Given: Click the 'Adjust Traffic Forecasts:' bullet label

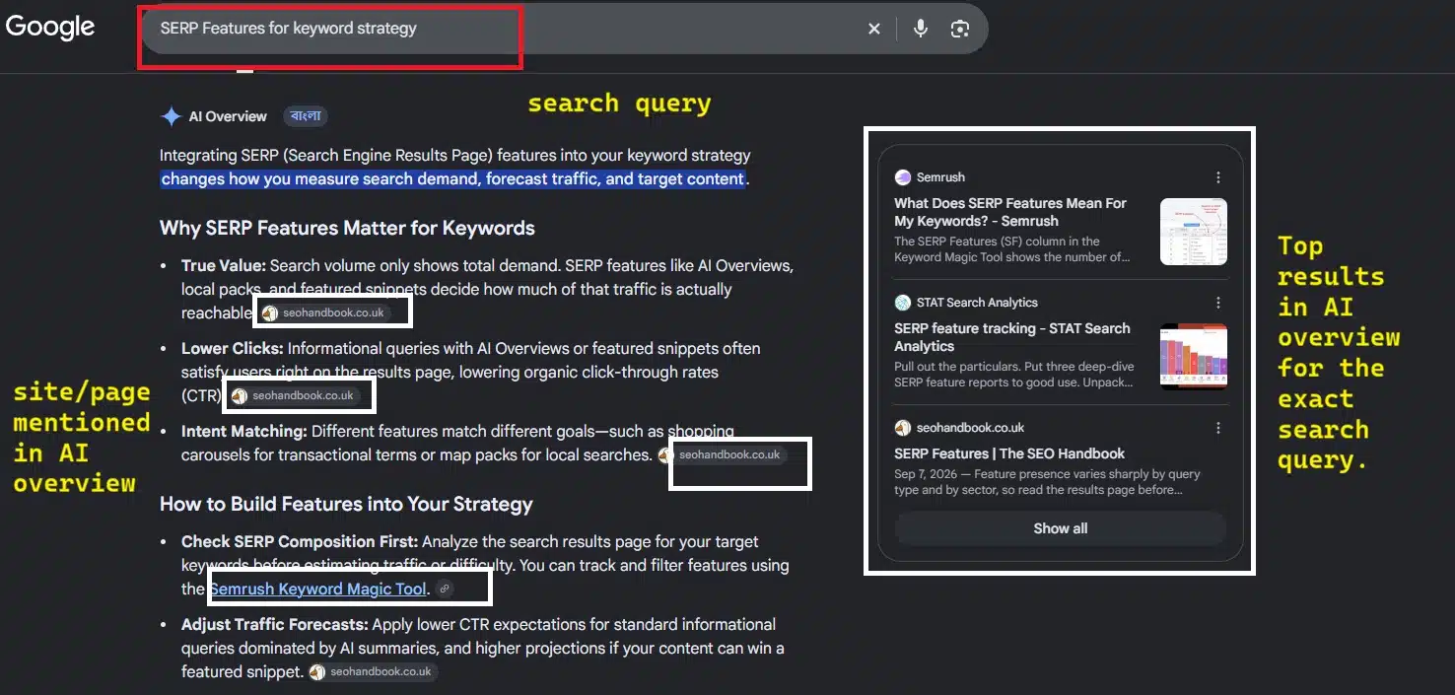Looking at the screenshot, I should [275, 624].
